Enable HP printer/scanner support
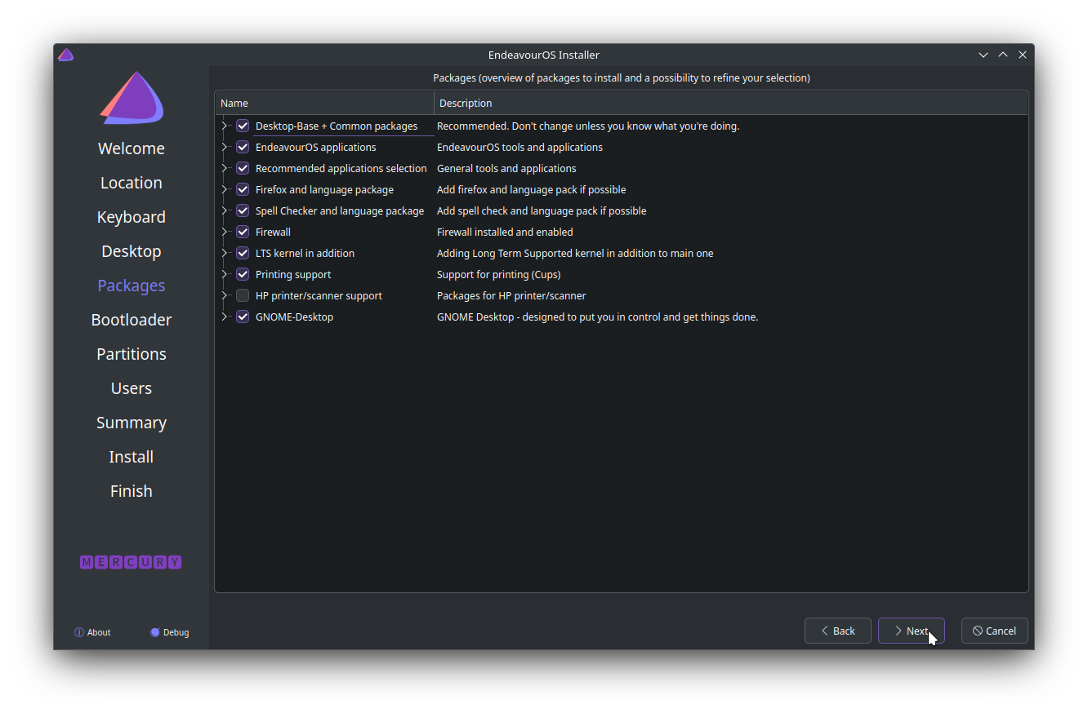Image resolution: width=1088 pixels, height=713 pixels. [x=243, y=295]
